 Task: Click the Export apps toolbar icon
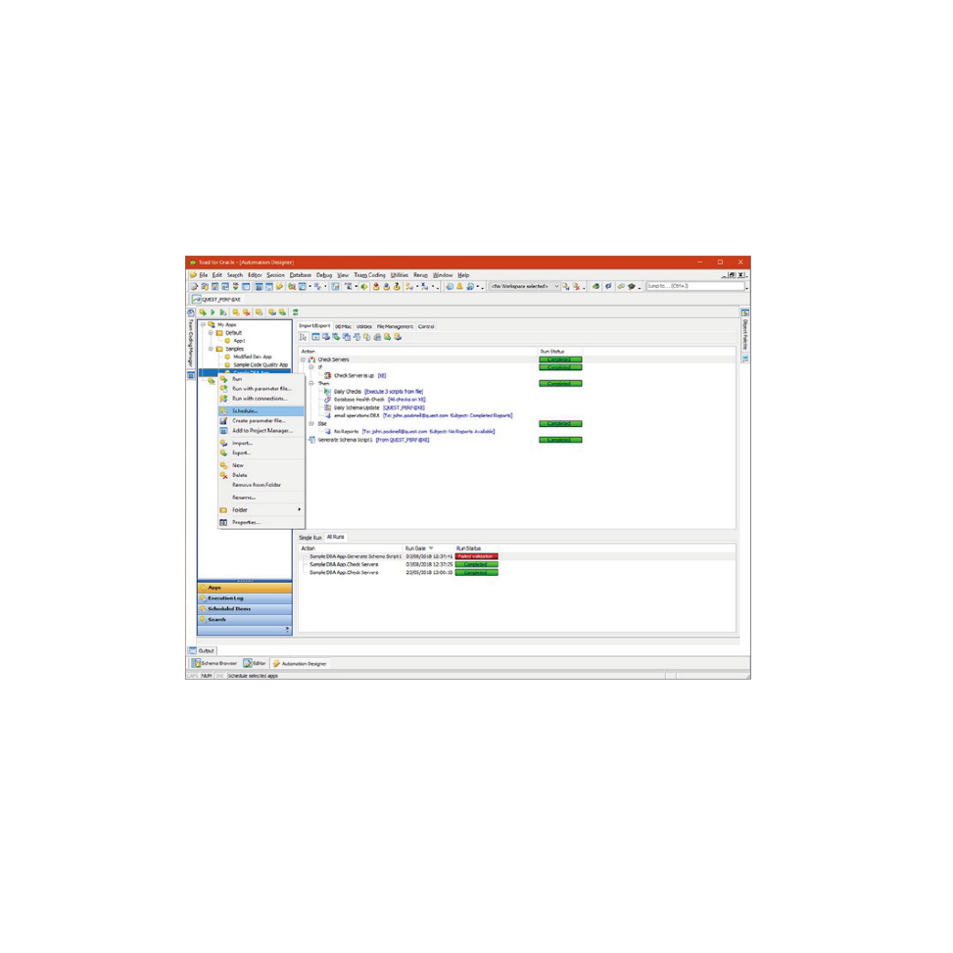point(282,311)
